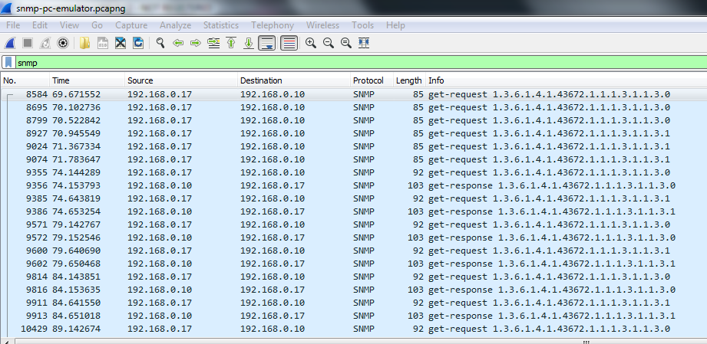Zoom in on packet list text
This screenshot has width=707, height=344.
[310, 43]
